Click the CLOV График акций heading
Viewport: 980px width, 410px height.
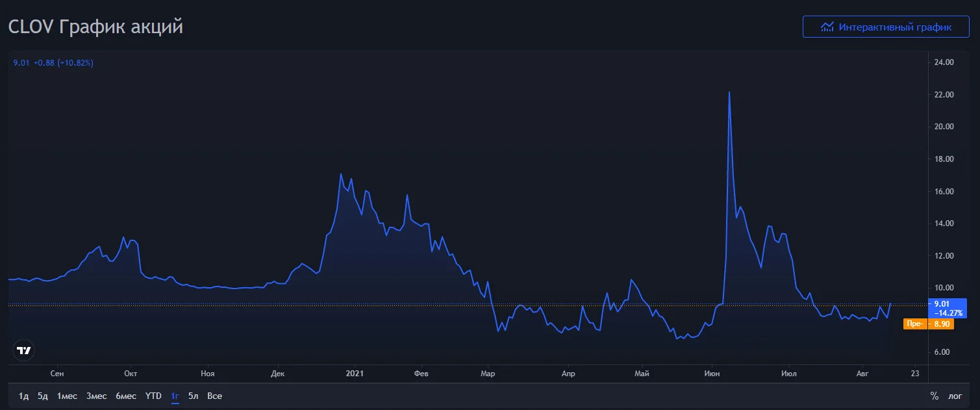(95, 27)
